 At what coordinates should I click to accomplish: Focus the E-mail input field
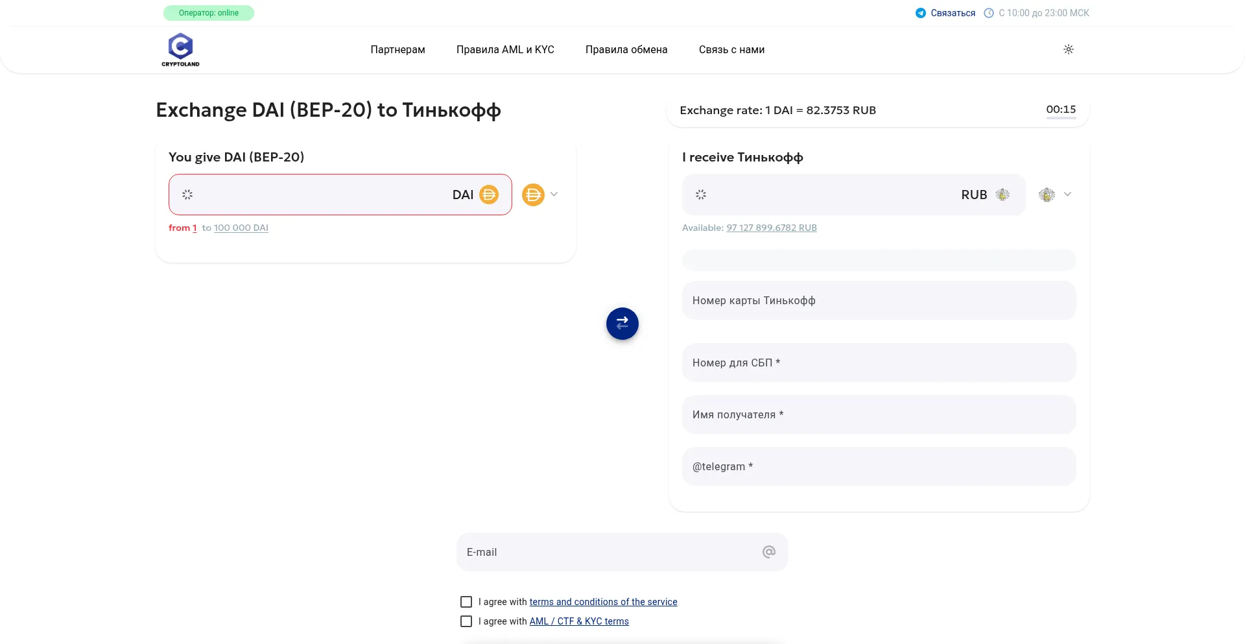(x=622, y=552)
